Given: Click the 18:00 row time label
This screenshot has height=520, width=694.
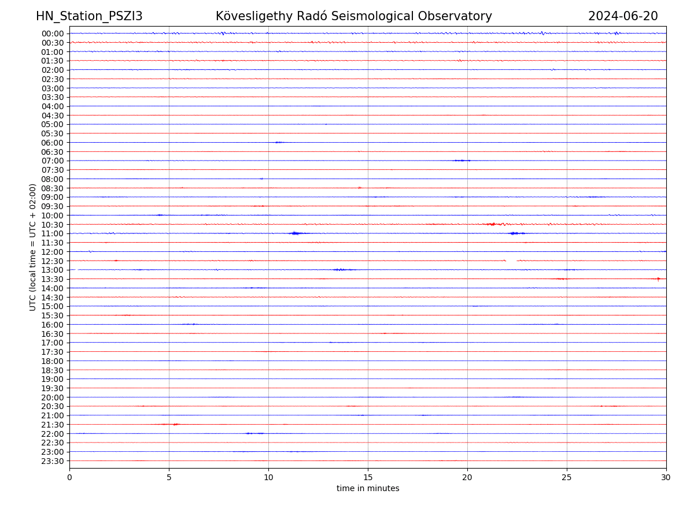Looking at the screenshot, I should pyautogui.click(x=53, y=361).
